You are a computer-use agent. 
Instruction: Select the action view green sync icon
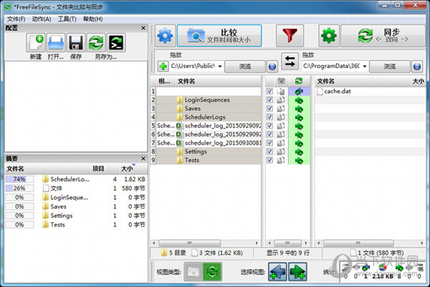[x=212, y=272]
